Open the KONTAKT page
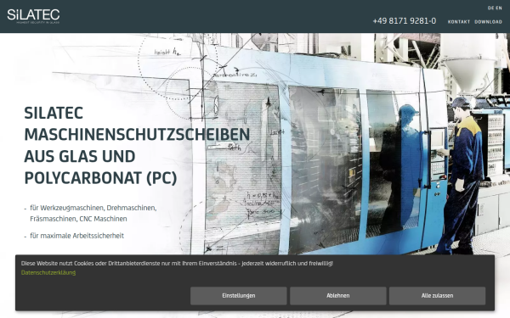 [459, 22]
